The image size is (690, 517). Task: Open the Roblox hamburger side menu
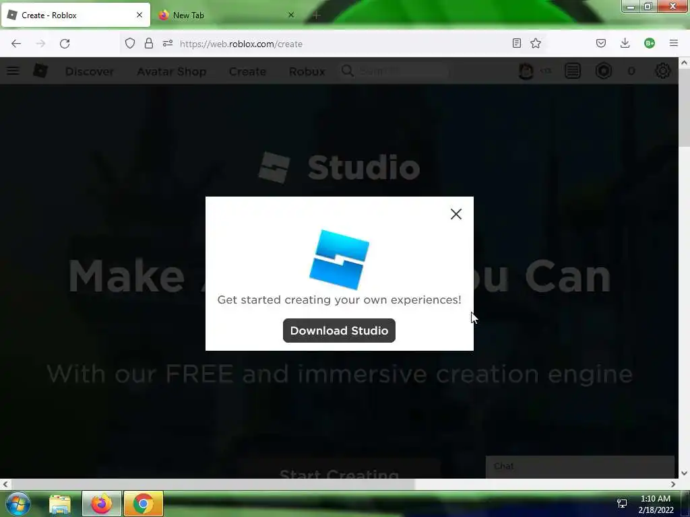(x=13, y=70)
